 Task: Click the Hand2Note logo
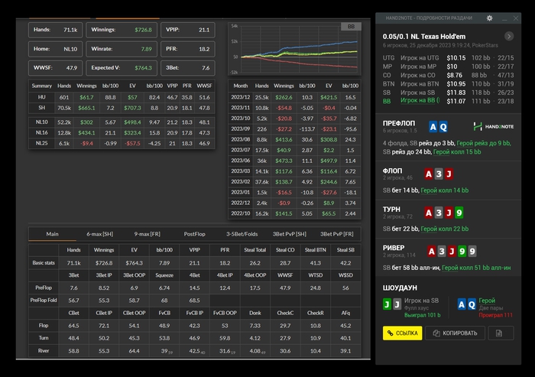tap(494, 126)
